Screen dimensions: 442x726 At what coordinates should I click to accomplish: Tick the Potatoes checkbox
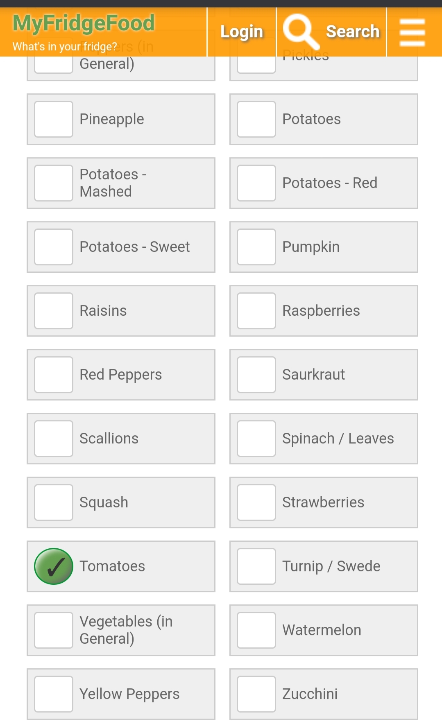pyautogui.click(x=256, y=119)
